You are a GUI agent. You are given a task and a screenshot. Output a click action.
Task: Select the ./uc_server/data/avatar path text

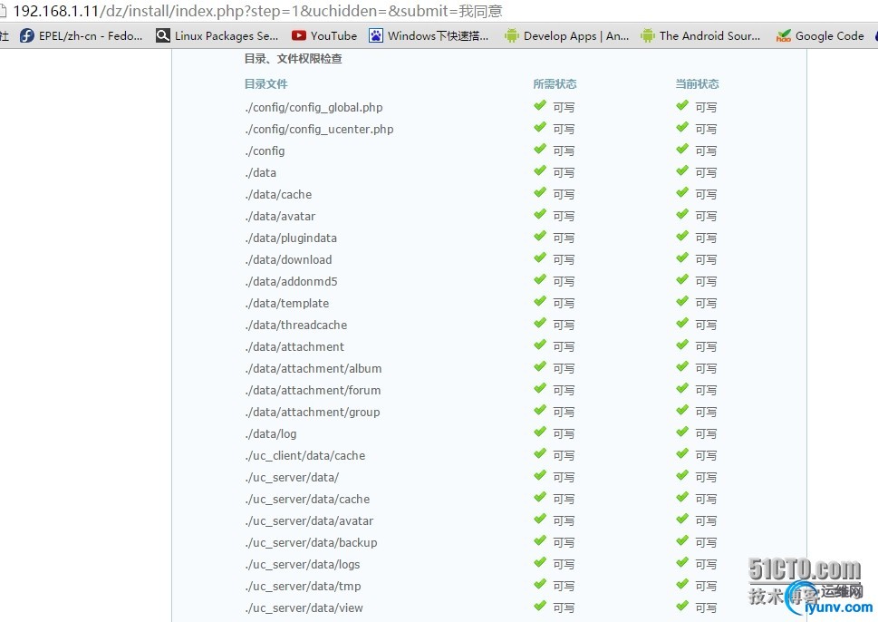309,521
